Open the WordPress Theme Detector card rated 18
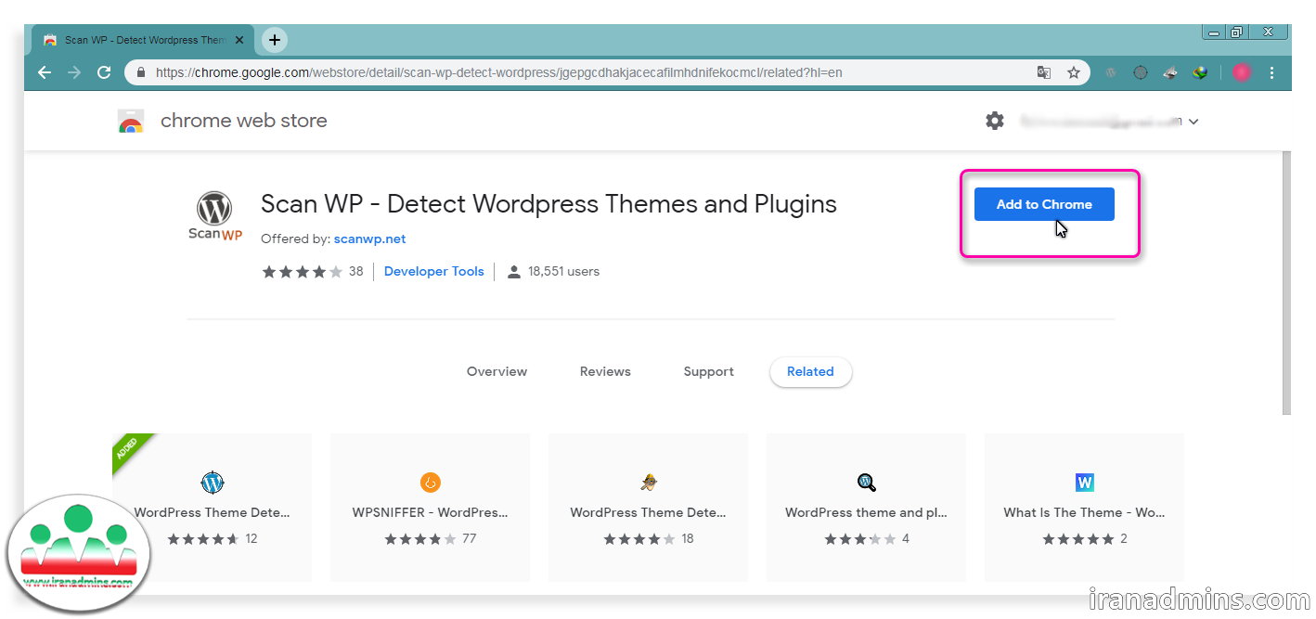The image size is (1316, 619). pos(648,507)
